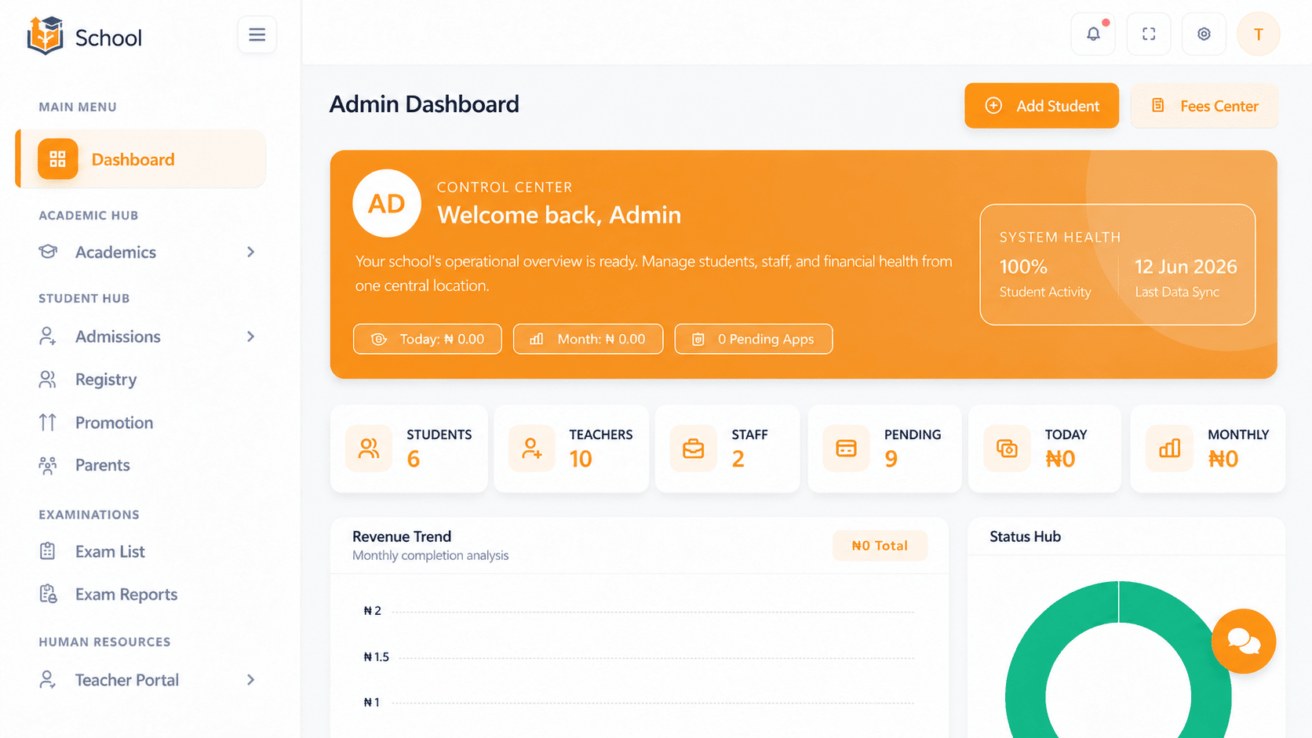
Task: Open the user profile avatar T
Action: [1259, 34]
